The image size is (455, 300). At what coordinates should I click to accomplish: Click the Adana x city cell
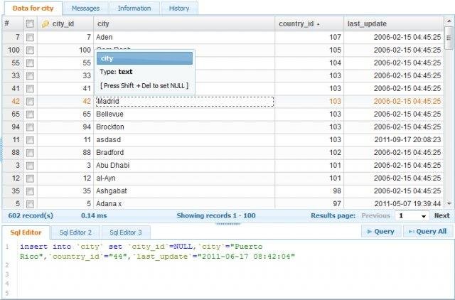[184, 204]
